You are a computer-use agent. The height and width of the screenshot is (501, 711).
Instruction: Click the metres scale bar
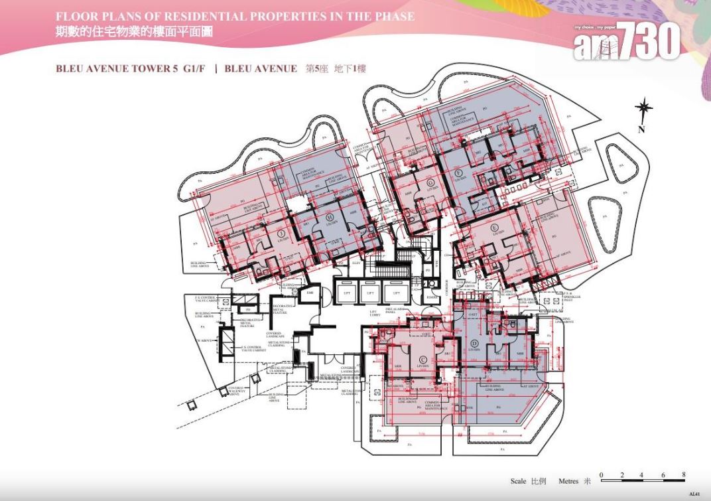pos(641,476)
